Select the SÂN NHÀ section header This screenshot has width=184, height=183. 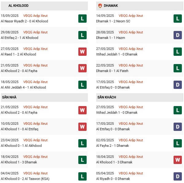tap(44, 97)
